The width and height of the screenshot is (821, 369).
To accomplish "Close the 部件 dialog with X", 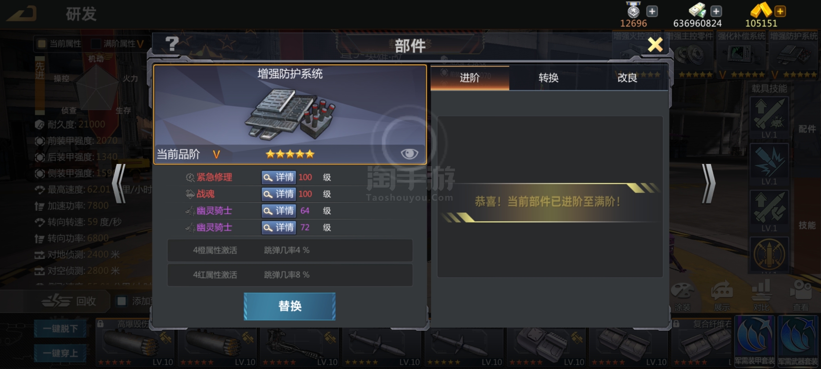I will coord(655,45).
